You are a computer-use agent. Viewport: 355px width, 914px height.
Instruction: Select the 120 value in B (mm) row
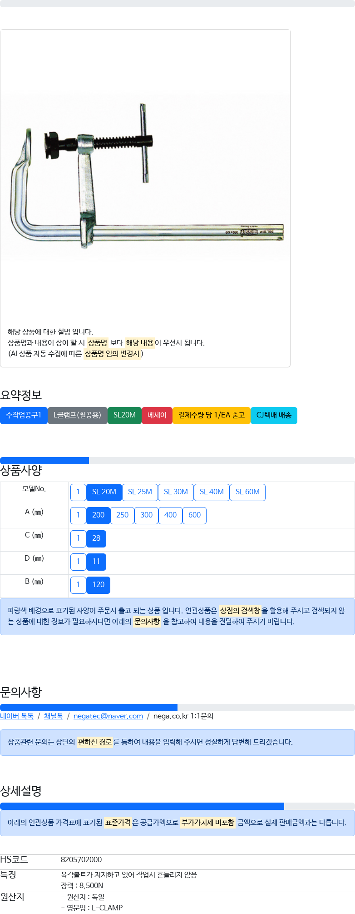click(98, 585)
